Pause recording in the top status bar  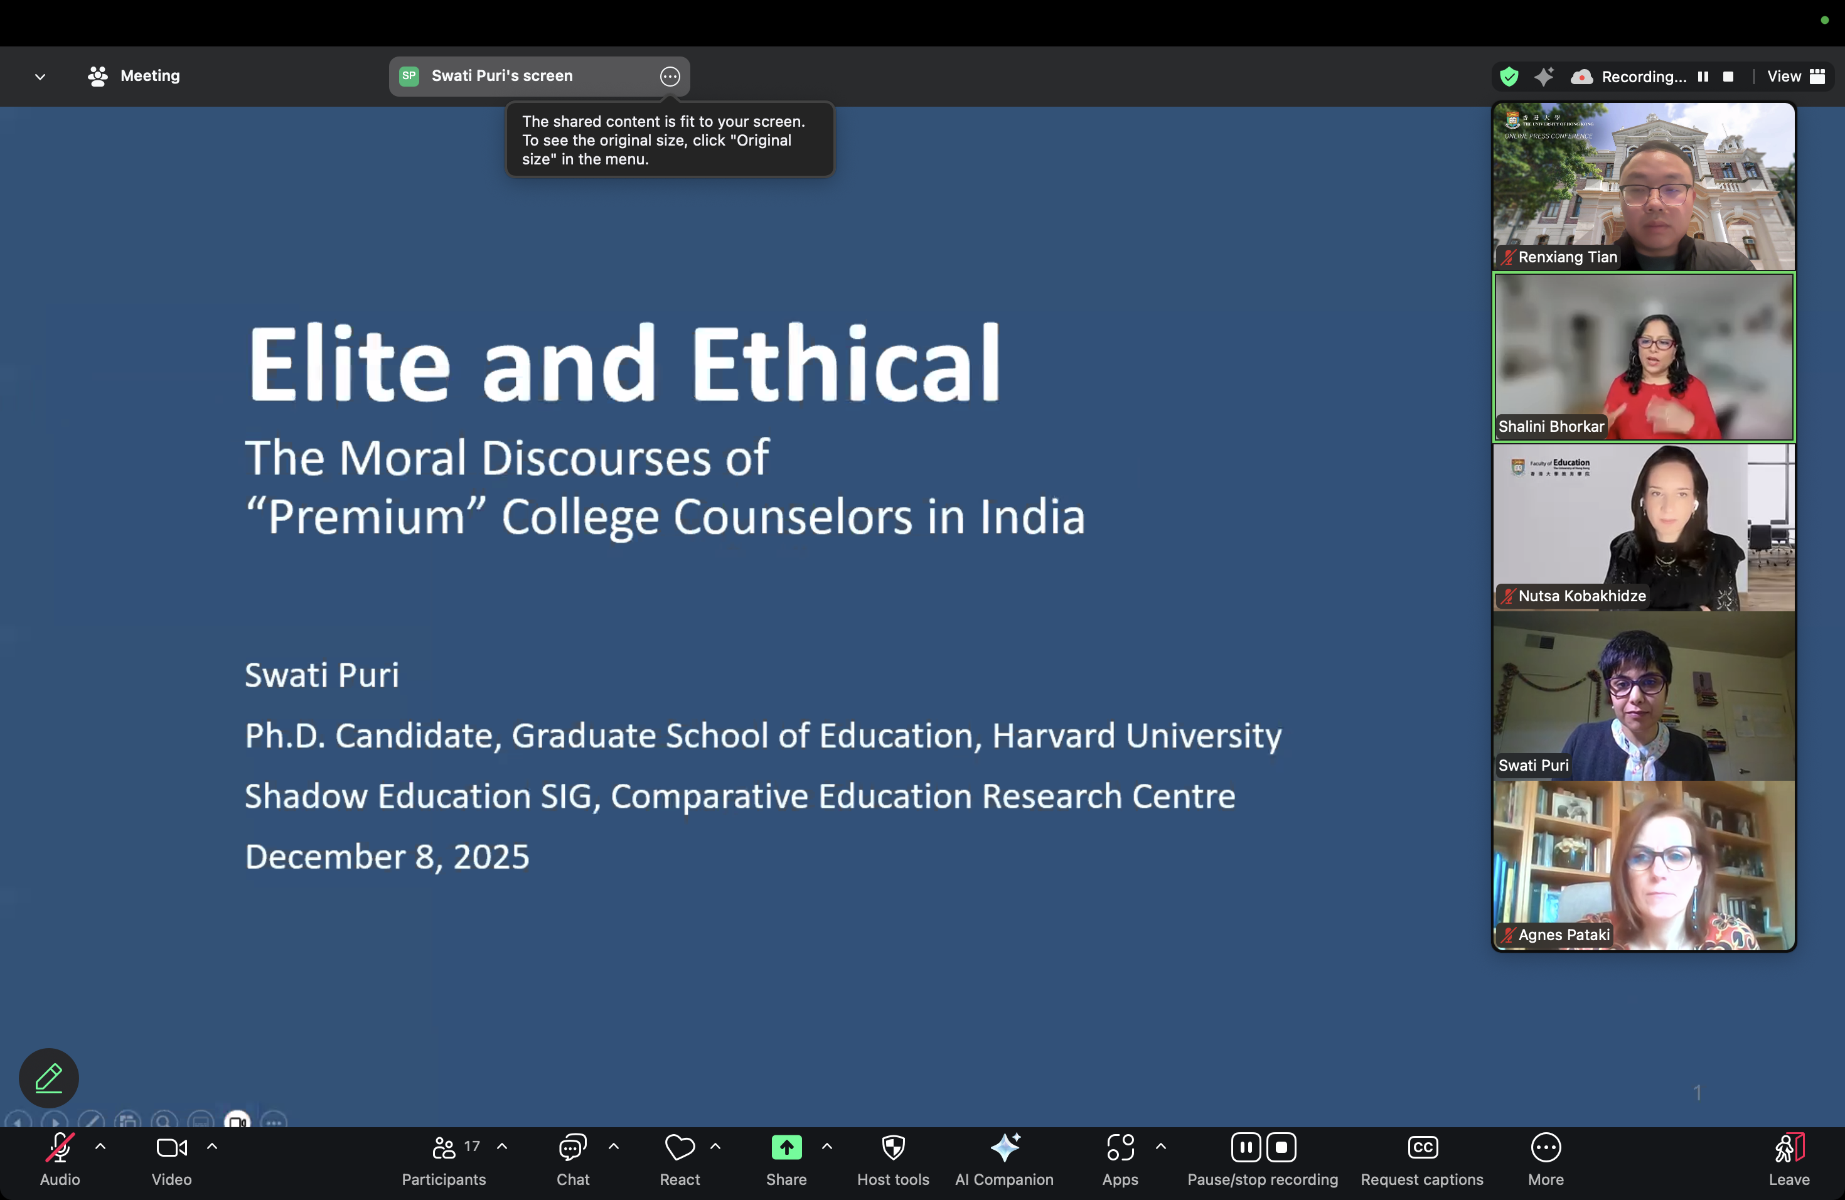point(1703,77)
